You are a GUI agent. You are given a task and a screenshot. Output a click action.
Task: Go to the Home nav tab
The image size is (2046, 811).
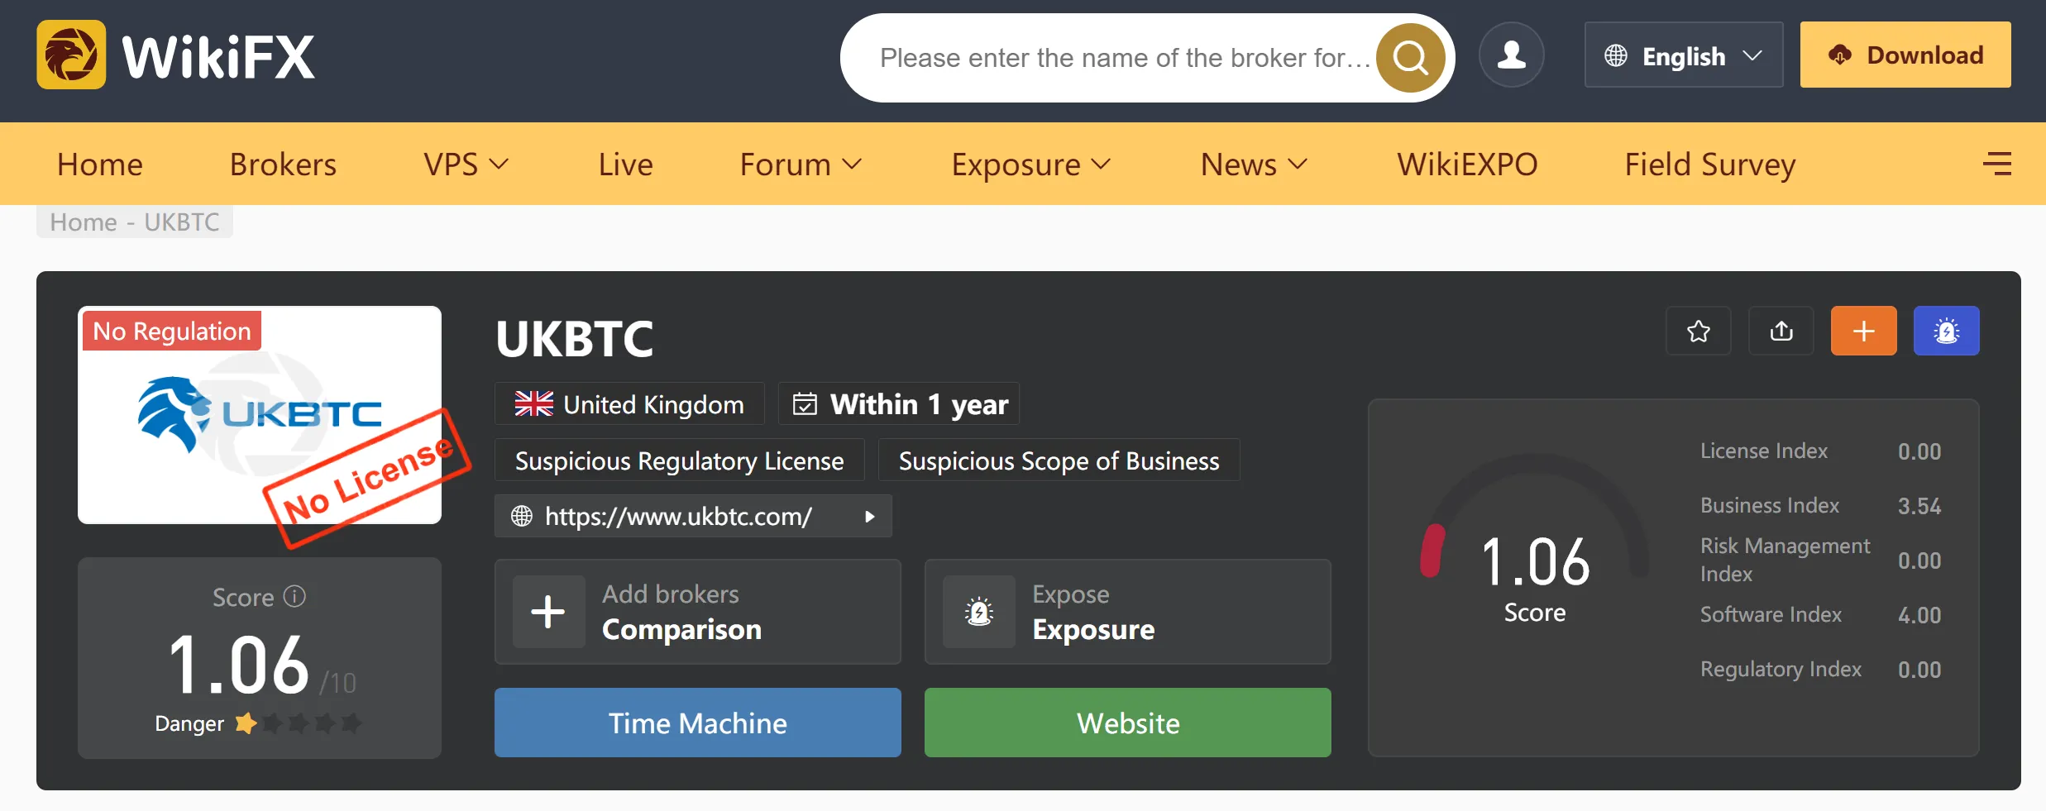click(100, 165)
